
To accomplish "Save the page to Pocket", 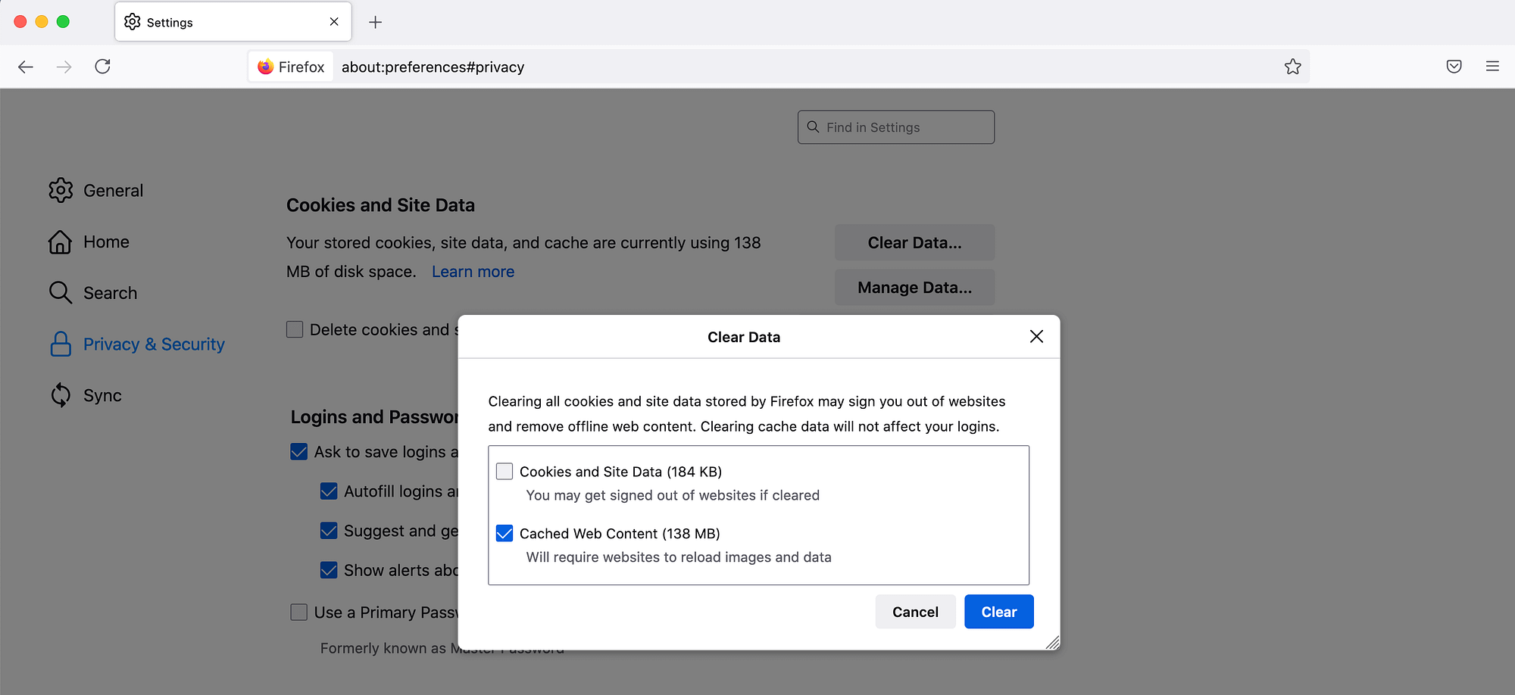I will click(x=1454, y=67).
